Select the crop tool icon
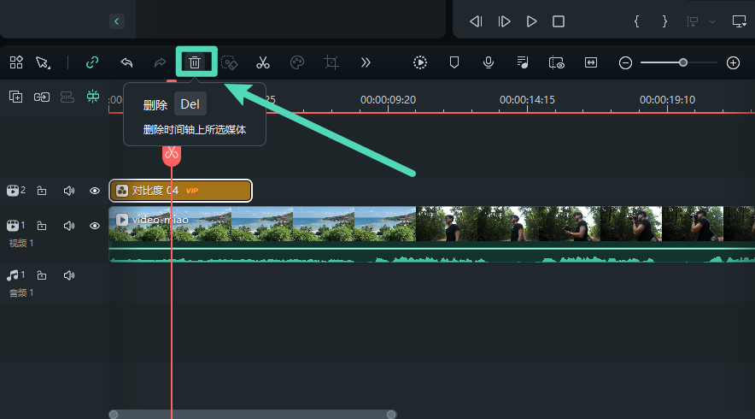 coord(331,62)
